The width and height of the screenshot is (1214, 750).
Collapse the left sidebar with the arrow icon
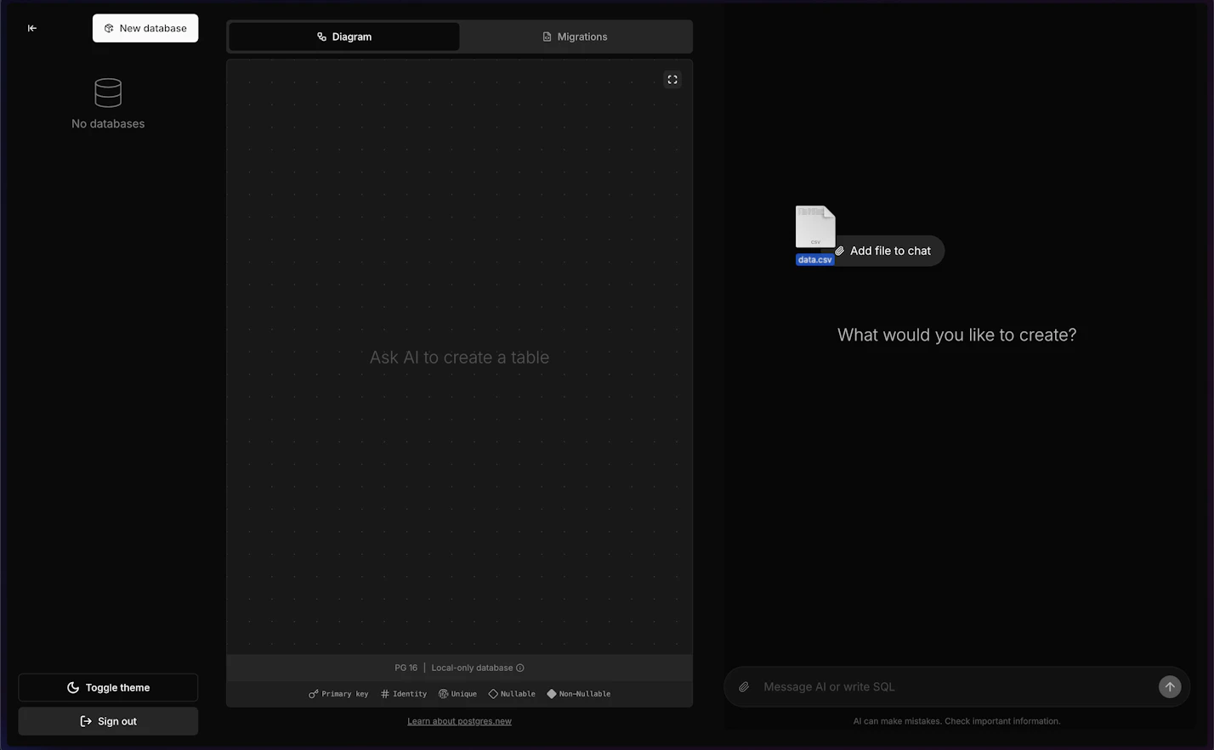tap(32, 28)
